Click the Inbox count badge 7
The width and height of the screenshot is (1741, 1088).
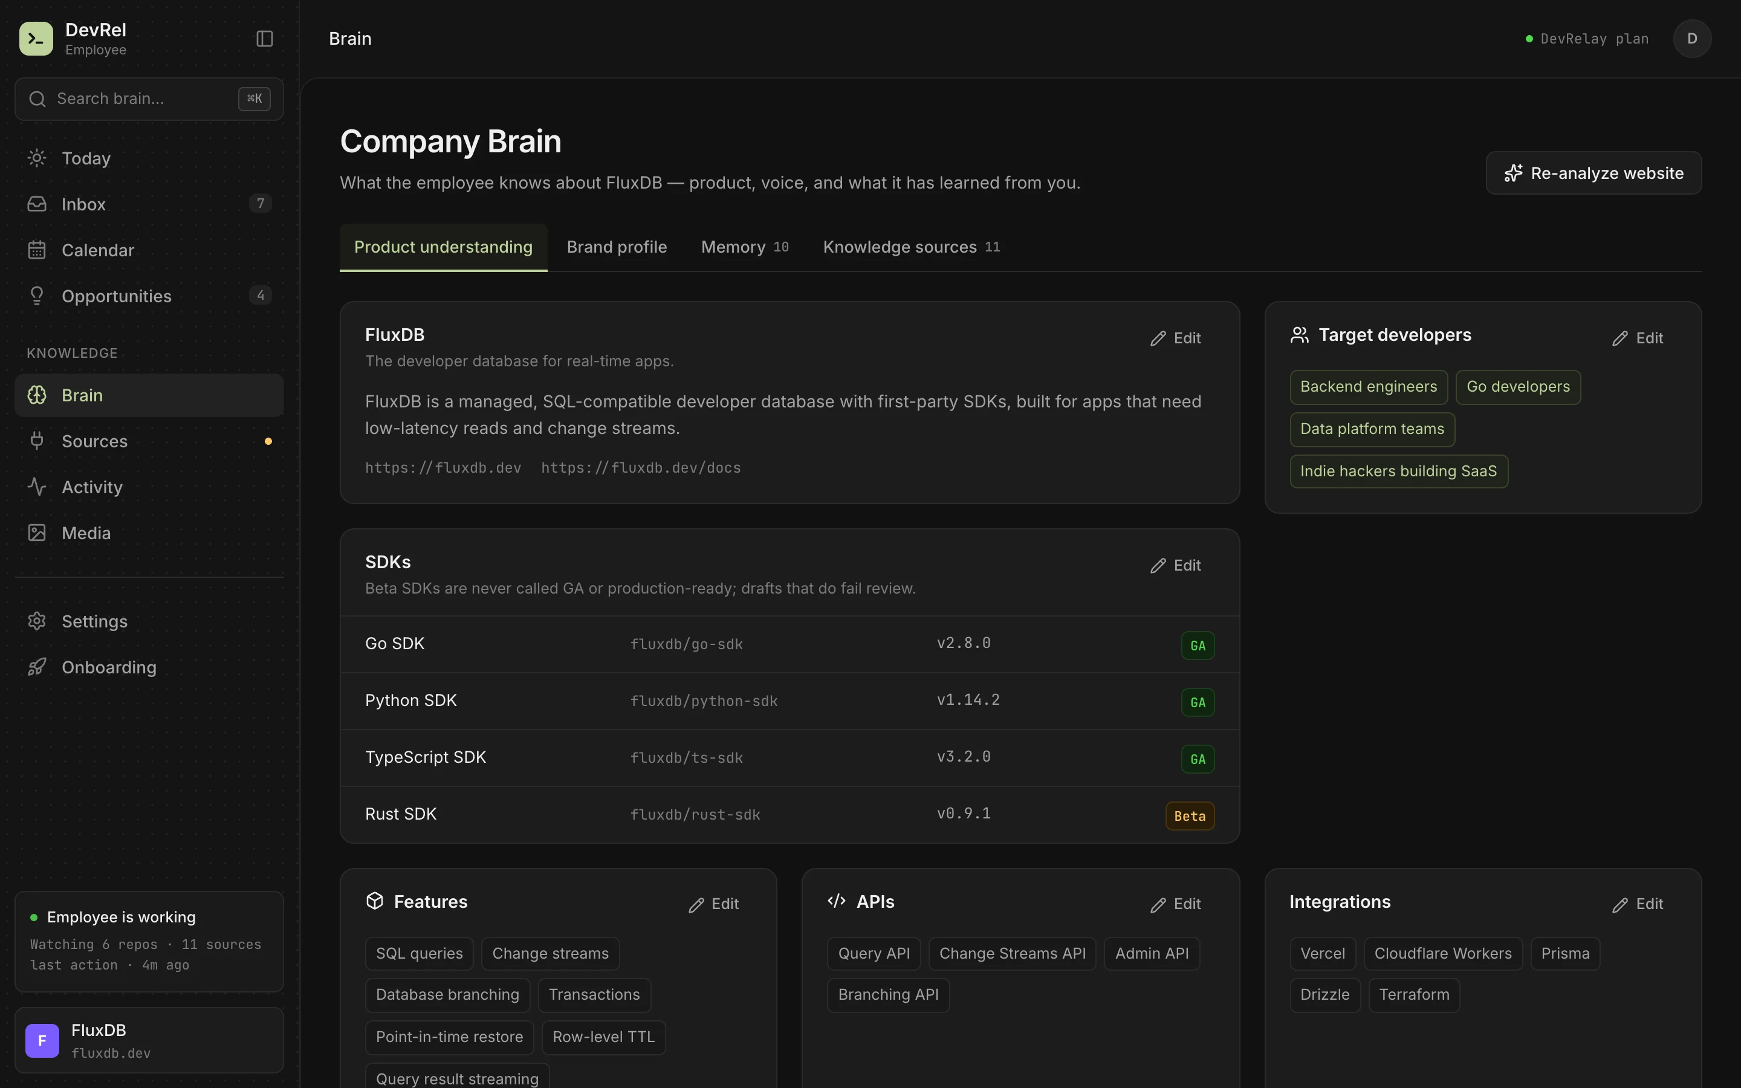[x=261, y=204]
